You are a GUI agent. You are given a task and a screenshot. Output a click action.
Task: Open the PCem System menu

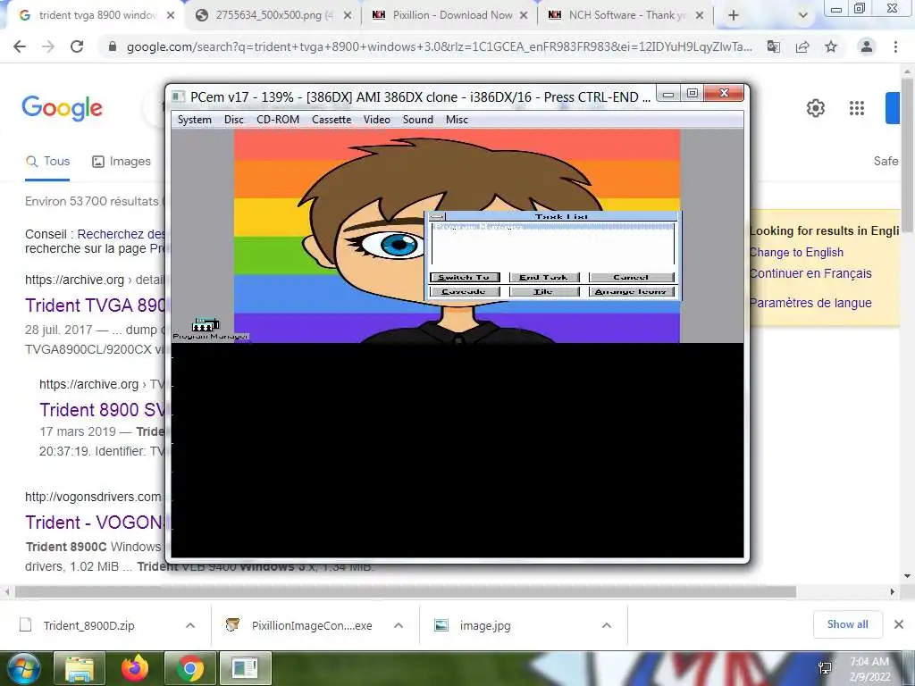pos(194,120)
